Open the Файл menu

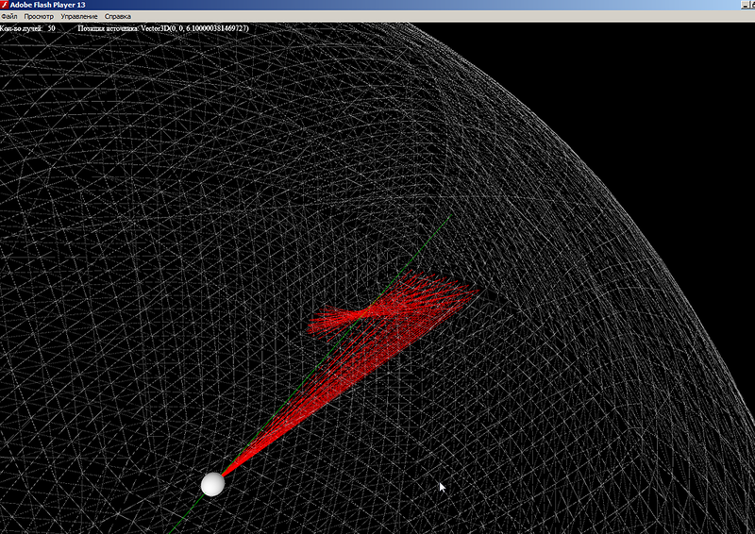click(x=9, y=17)
